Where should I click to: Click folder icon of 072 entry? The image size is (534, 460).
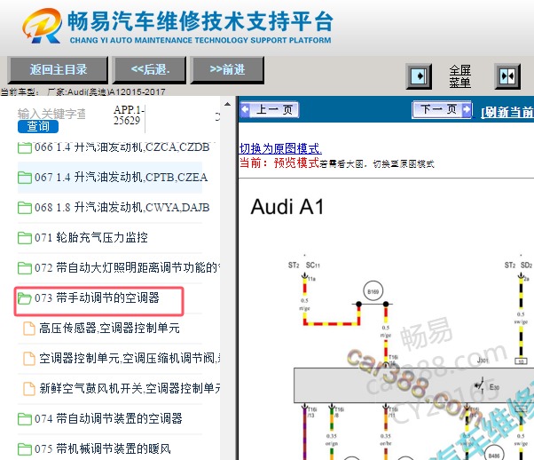click(25, 268)
